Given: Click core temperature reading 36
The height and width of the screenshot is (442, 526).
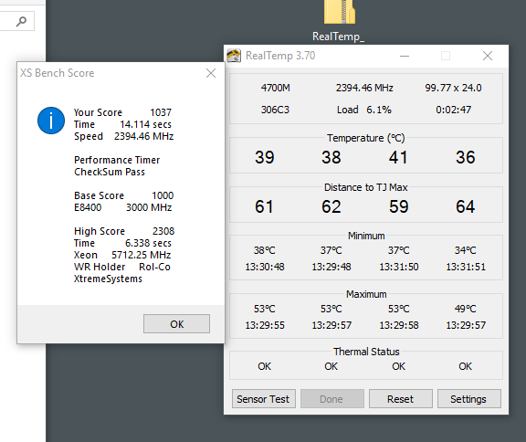Looking at the screenshot, I should 466,157.
